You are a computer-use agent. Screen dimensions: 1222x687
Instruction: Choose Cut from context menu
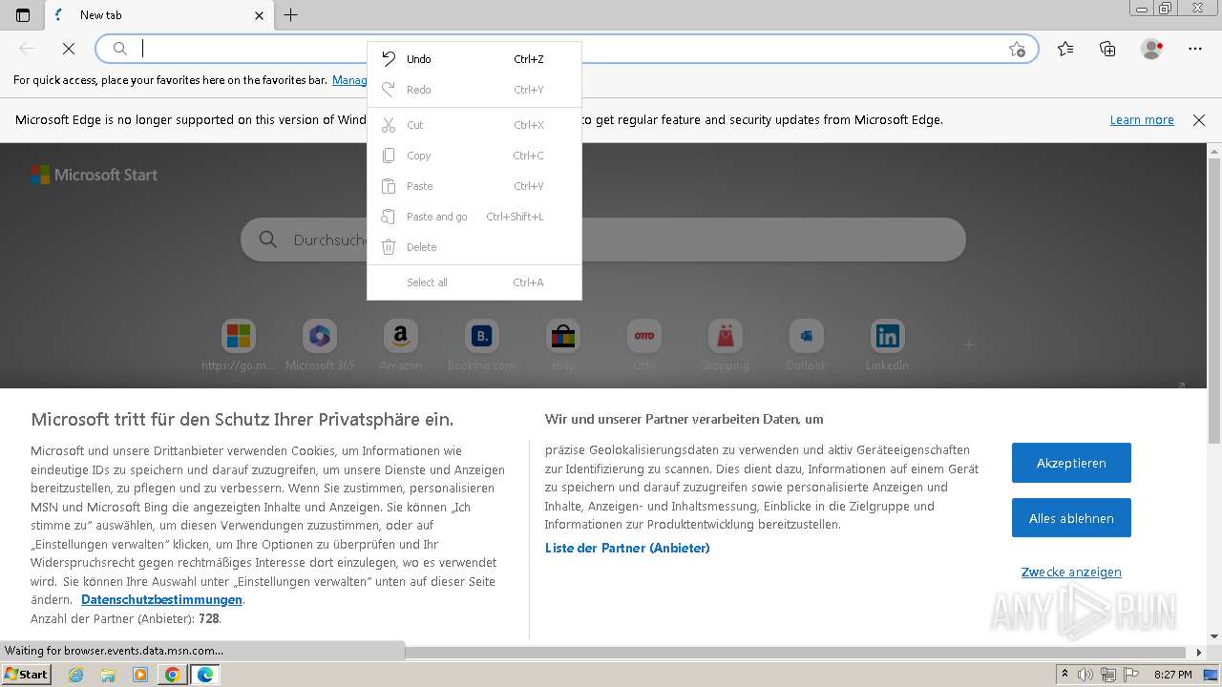point(474,125)
